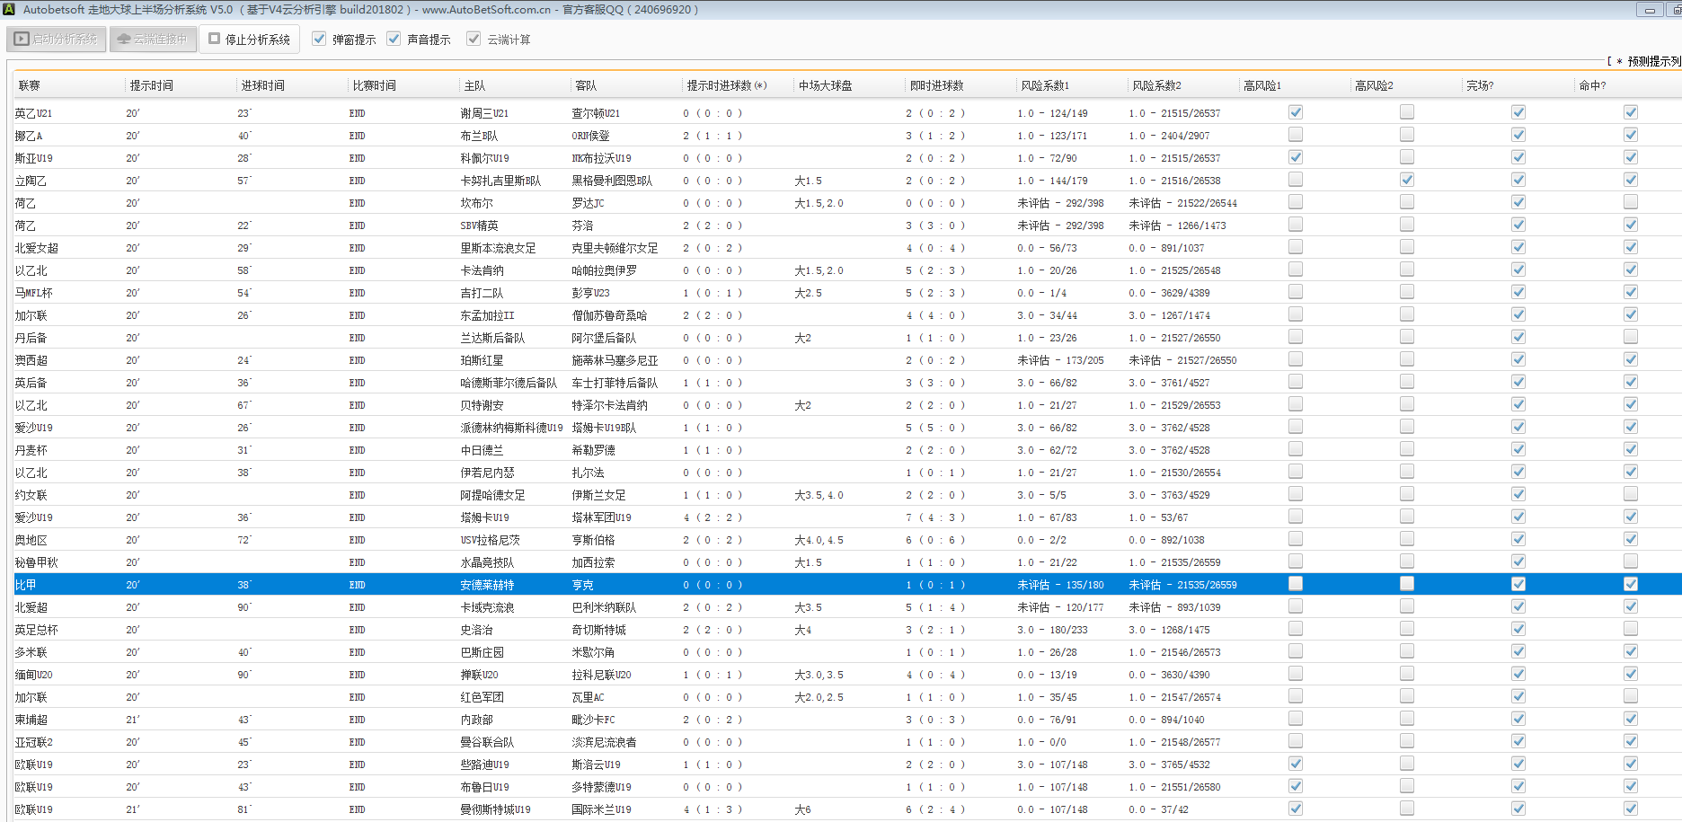This screenshot has width=1682, height=822.
Task: Uncheck 高风险1 for the 英乙U21 row
Action: tap(1296, 112)
